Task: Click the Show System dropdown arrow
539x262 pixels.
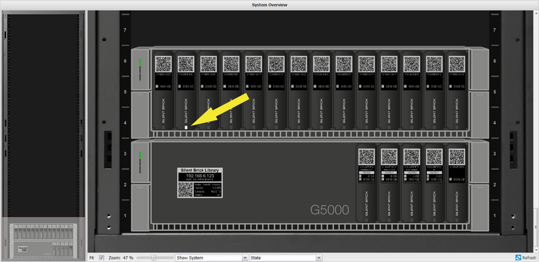Action: (245, 257)
